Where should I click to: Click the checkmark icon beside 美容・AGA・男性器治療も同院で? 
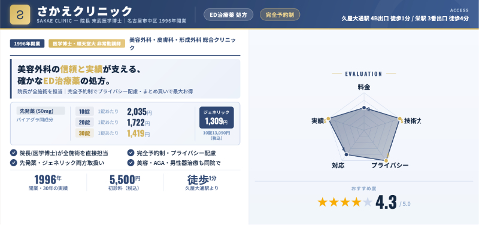(131, 162)
